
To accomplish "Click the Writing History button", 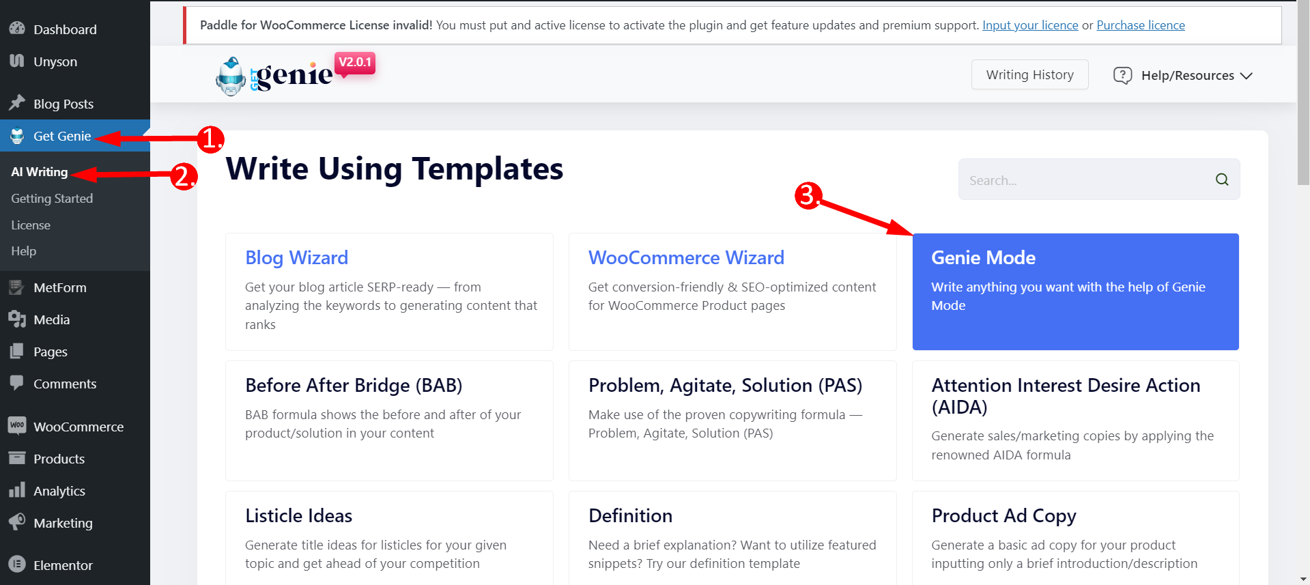I will click(x=1029, y=74).
